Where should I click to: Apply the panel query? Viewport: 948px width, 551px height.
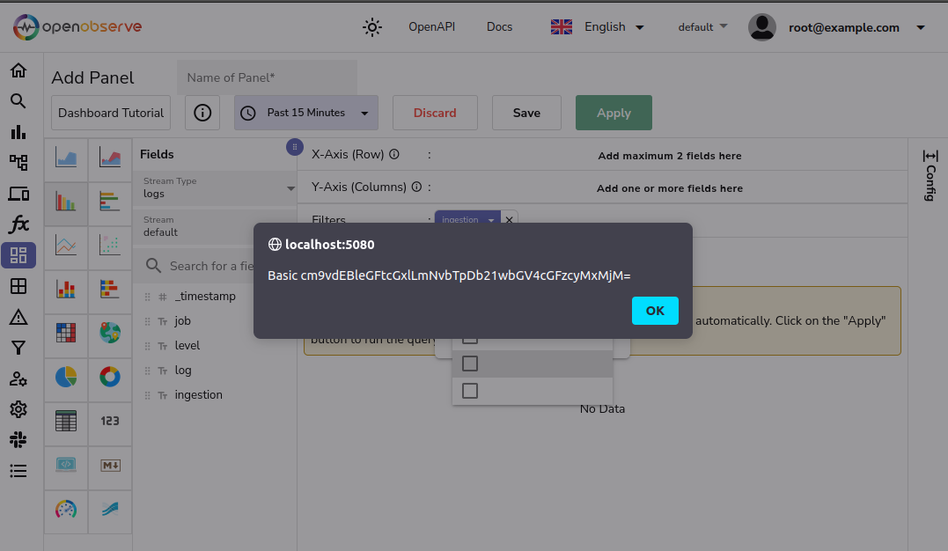(x=614, y=113)
